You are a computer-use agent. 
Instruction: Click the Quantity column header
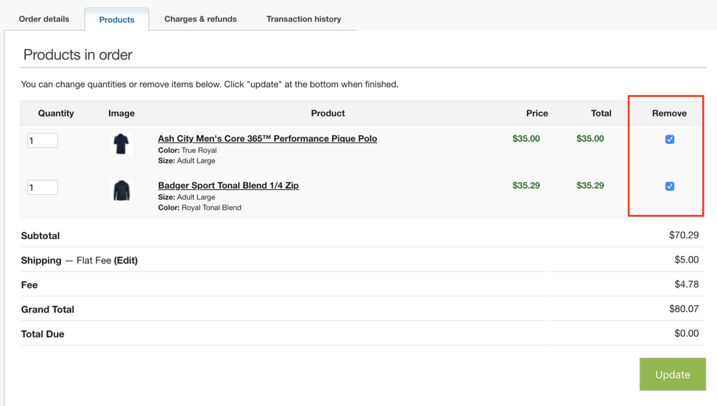pyautogui.click(x=56, y=113)
